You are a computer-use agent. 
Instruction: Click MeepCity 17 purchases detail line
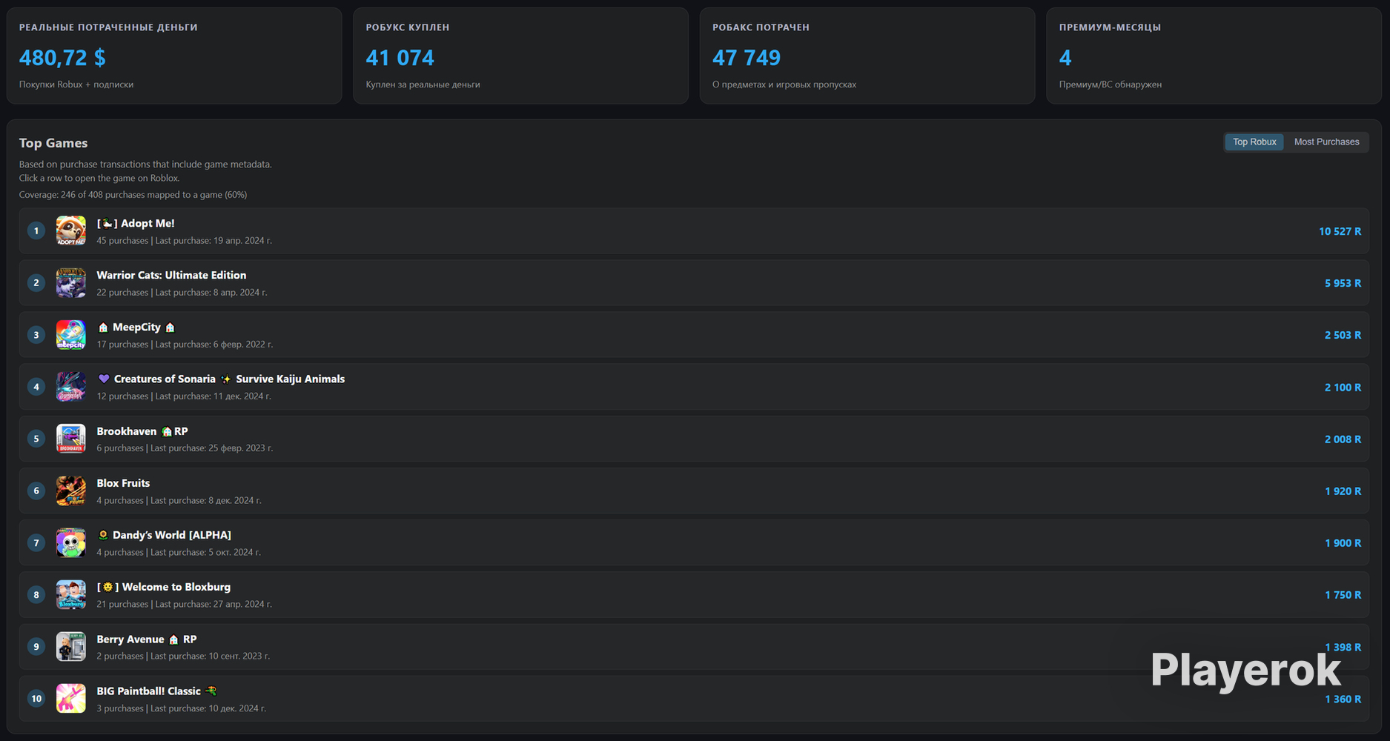click(x=185, y=345)
